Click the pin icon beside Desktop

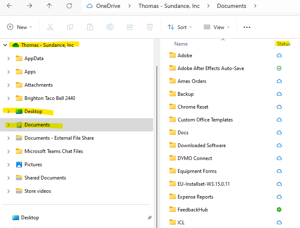click(x=150, y=218)
